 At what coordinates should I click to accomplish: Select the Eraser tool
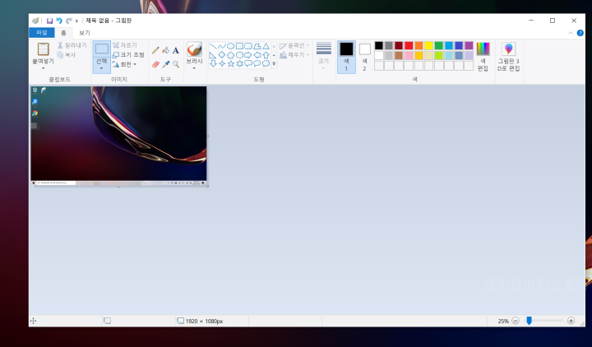[155, 65]
